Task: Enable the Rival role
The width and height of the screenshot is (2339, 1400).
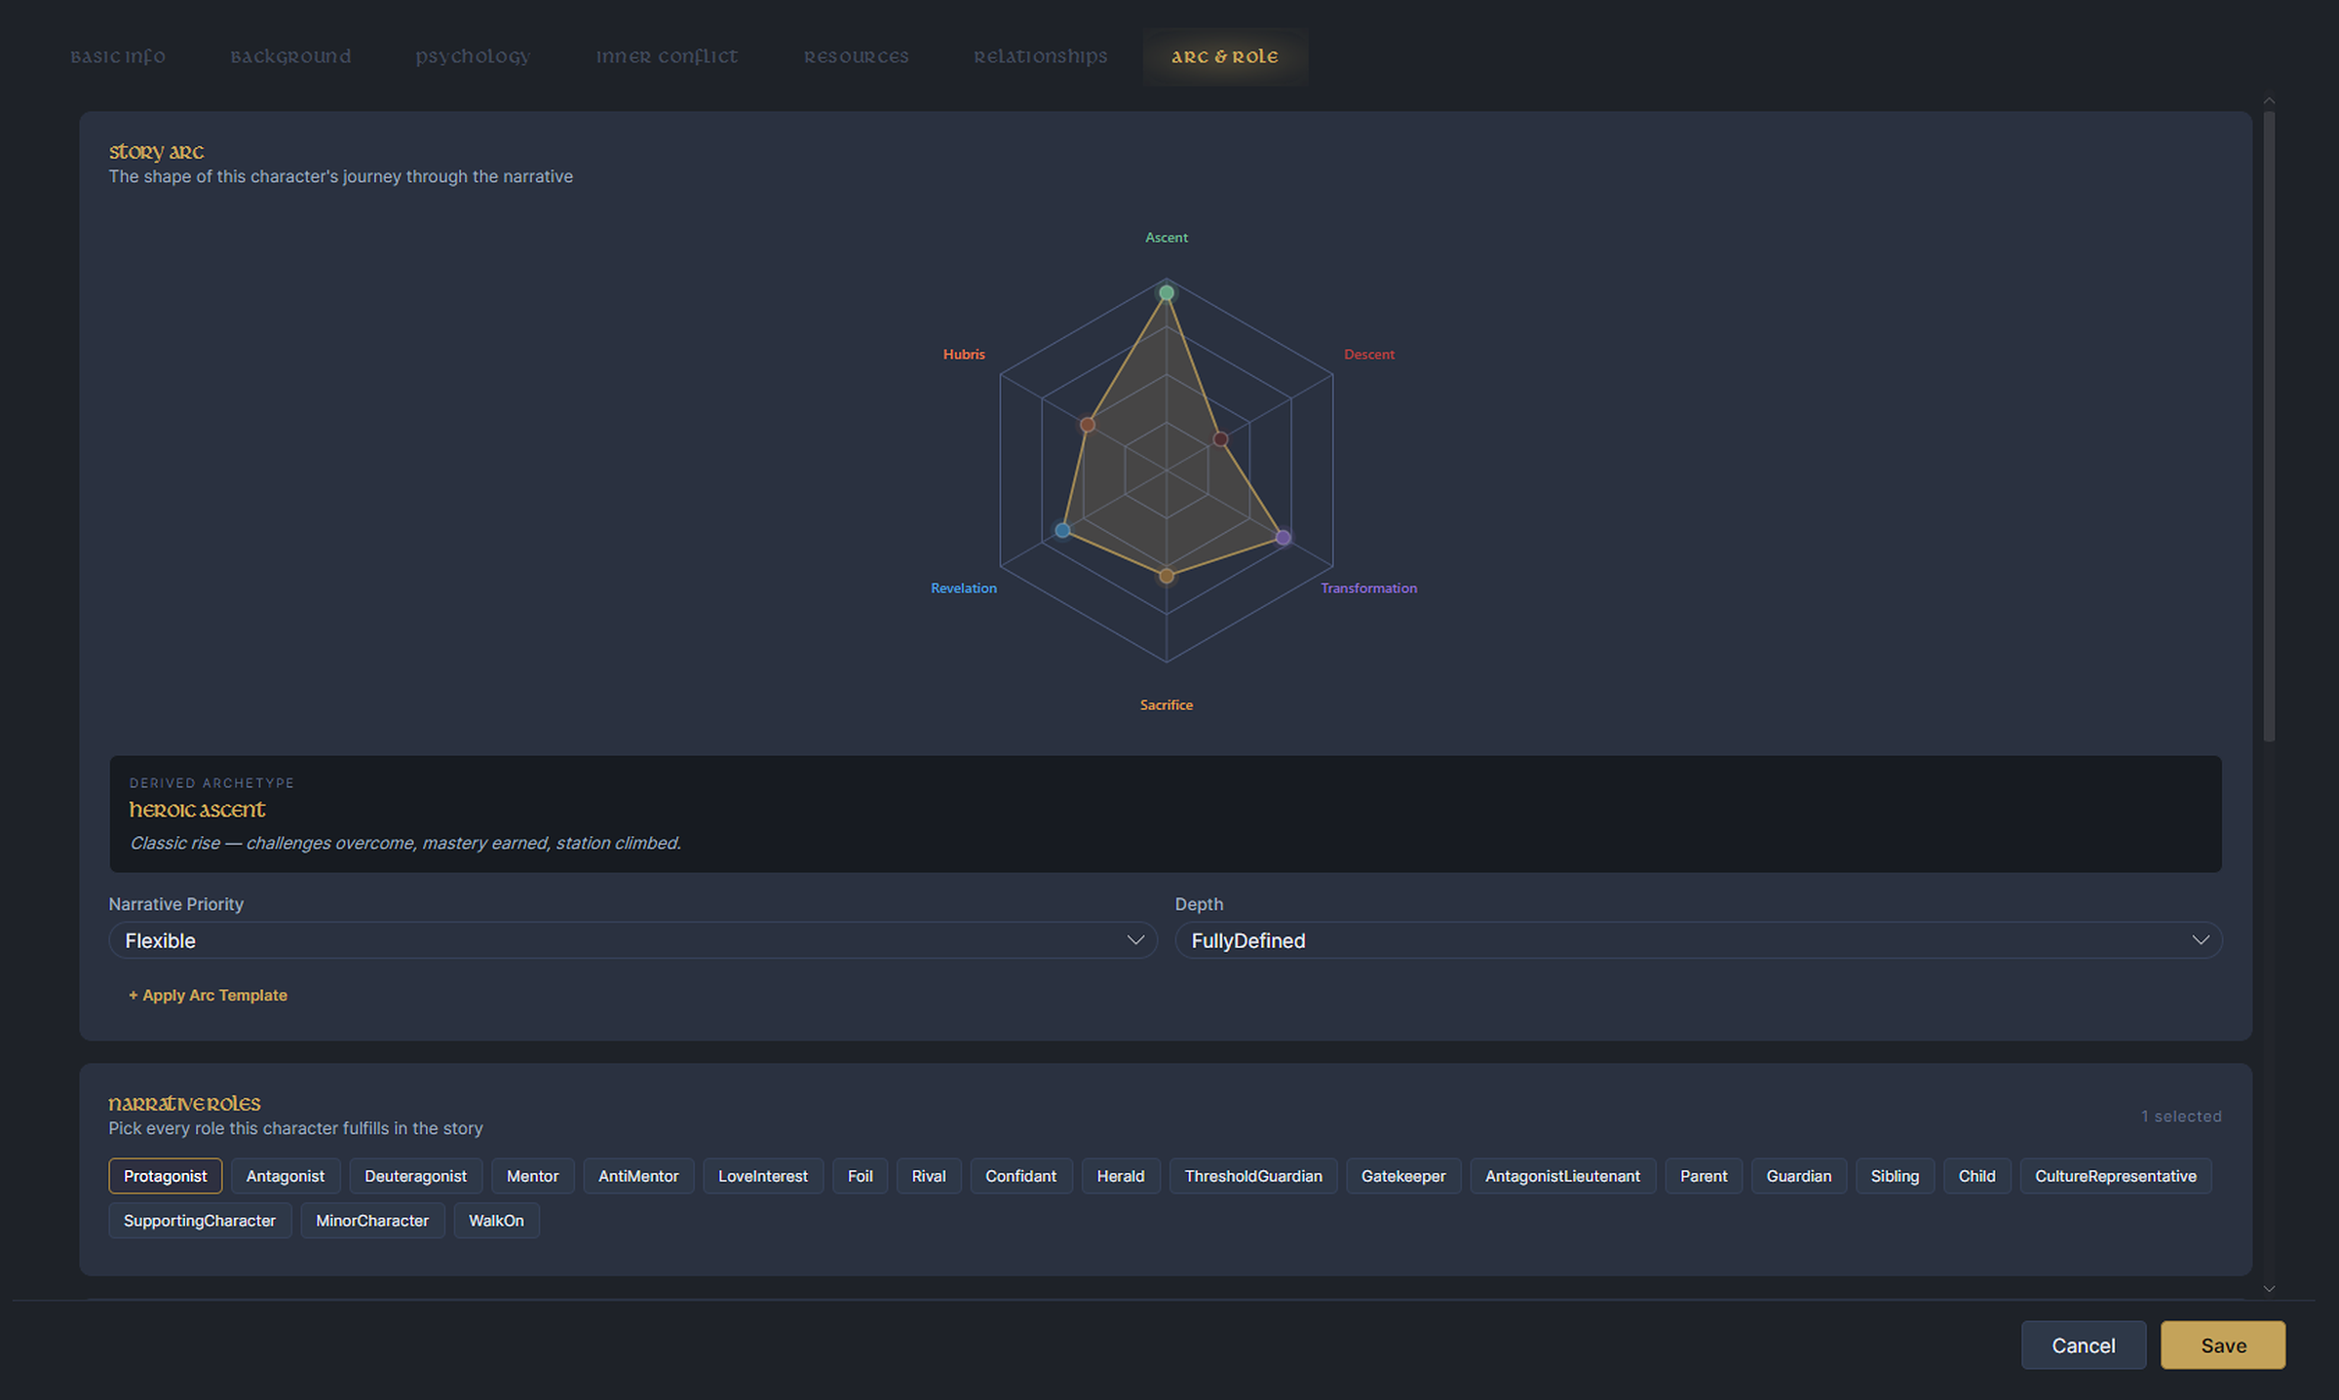Action: click(929, 1176)
